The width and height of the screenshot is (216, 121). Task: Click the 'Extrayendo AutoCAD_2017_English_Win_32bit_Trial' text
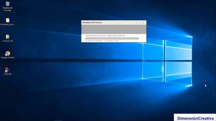105,36
